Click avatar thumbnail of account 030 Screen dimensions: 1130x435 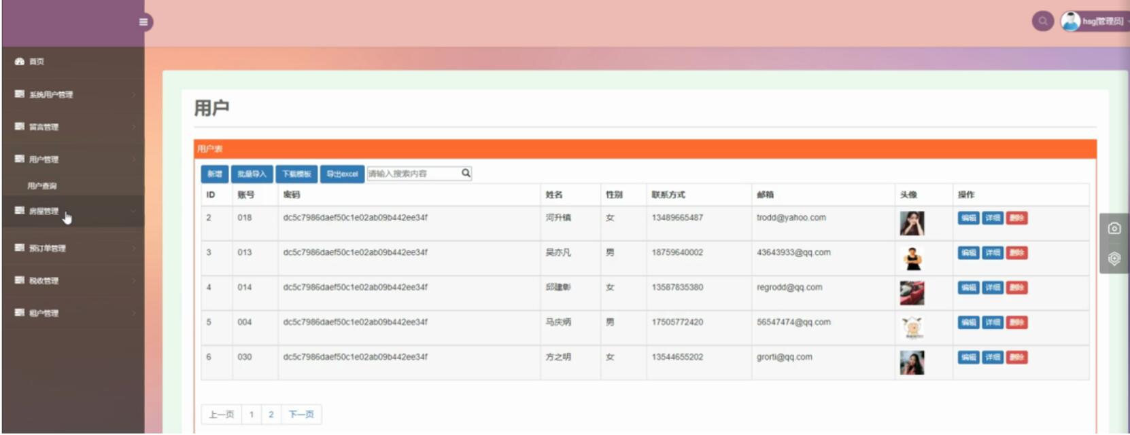click(x=912, y=362)
